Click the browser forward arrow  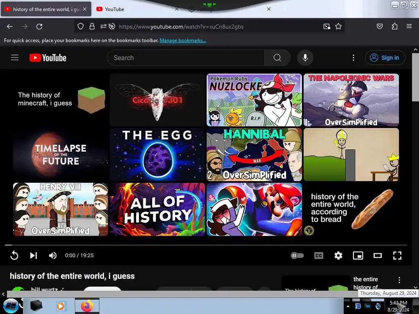(25, 27)
